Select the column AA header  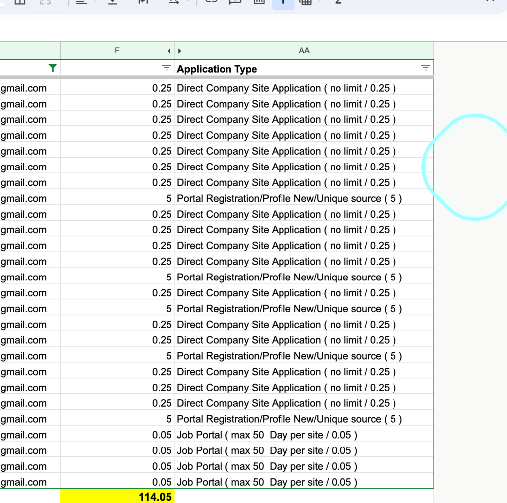pos(304,51)
